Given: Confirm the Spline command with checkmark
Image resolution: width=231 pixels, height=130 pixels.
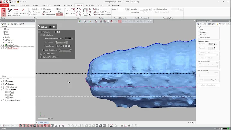Looking at the screenshot, I should (x=50, y=27).
